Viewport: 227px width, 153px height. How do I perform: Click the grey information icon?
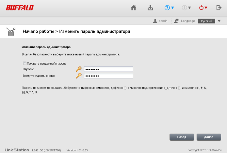pyautogui.click(x=184, y=8)
